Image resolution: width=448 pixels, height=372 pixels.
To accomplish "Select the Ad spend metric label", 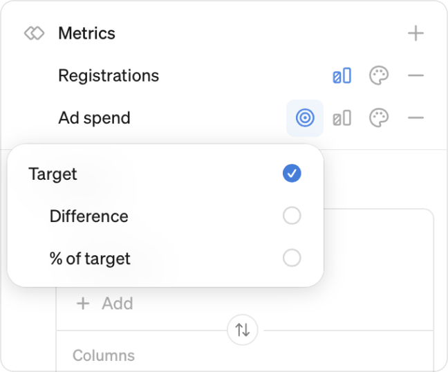I will coord(94,118).
